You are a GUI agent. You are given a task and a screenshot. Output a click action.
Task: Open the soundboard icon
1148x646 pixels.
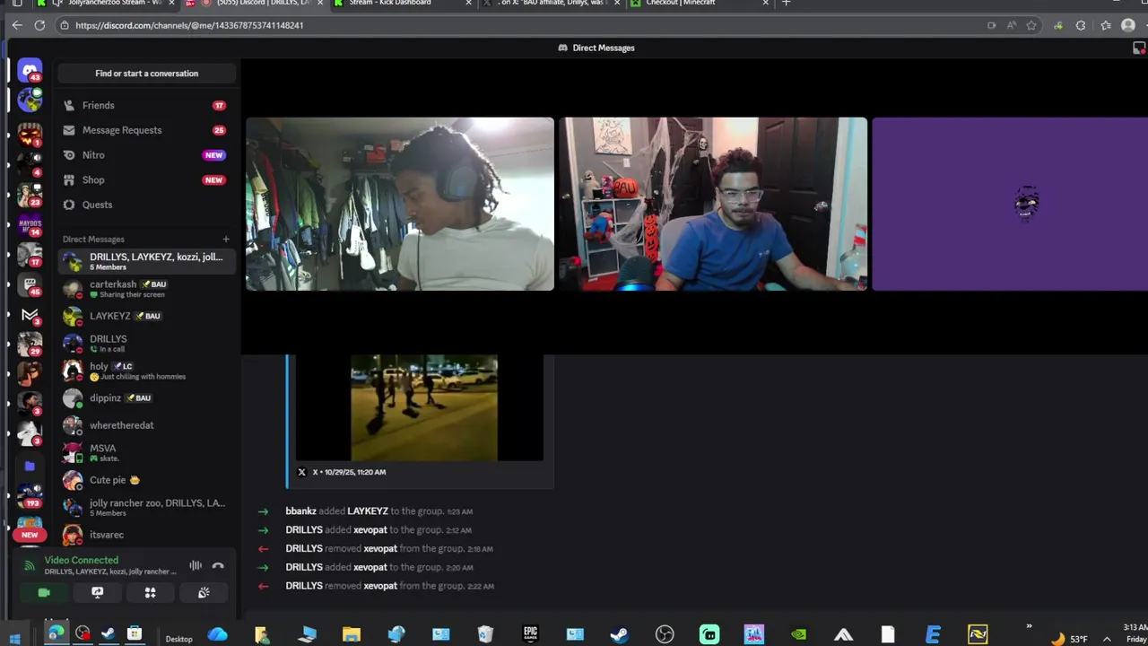pos(204,592)
